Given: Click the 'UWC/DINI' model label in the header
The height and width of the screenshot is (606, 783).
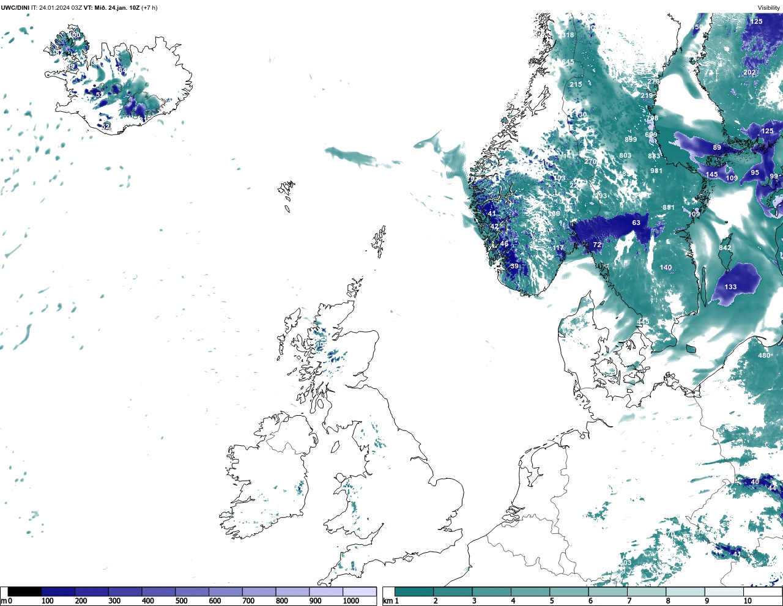Looking at the screenshot, I should [15, 8].
